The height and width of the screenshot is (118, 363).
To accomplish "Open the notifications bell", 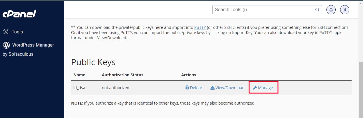I will [331, 10].
